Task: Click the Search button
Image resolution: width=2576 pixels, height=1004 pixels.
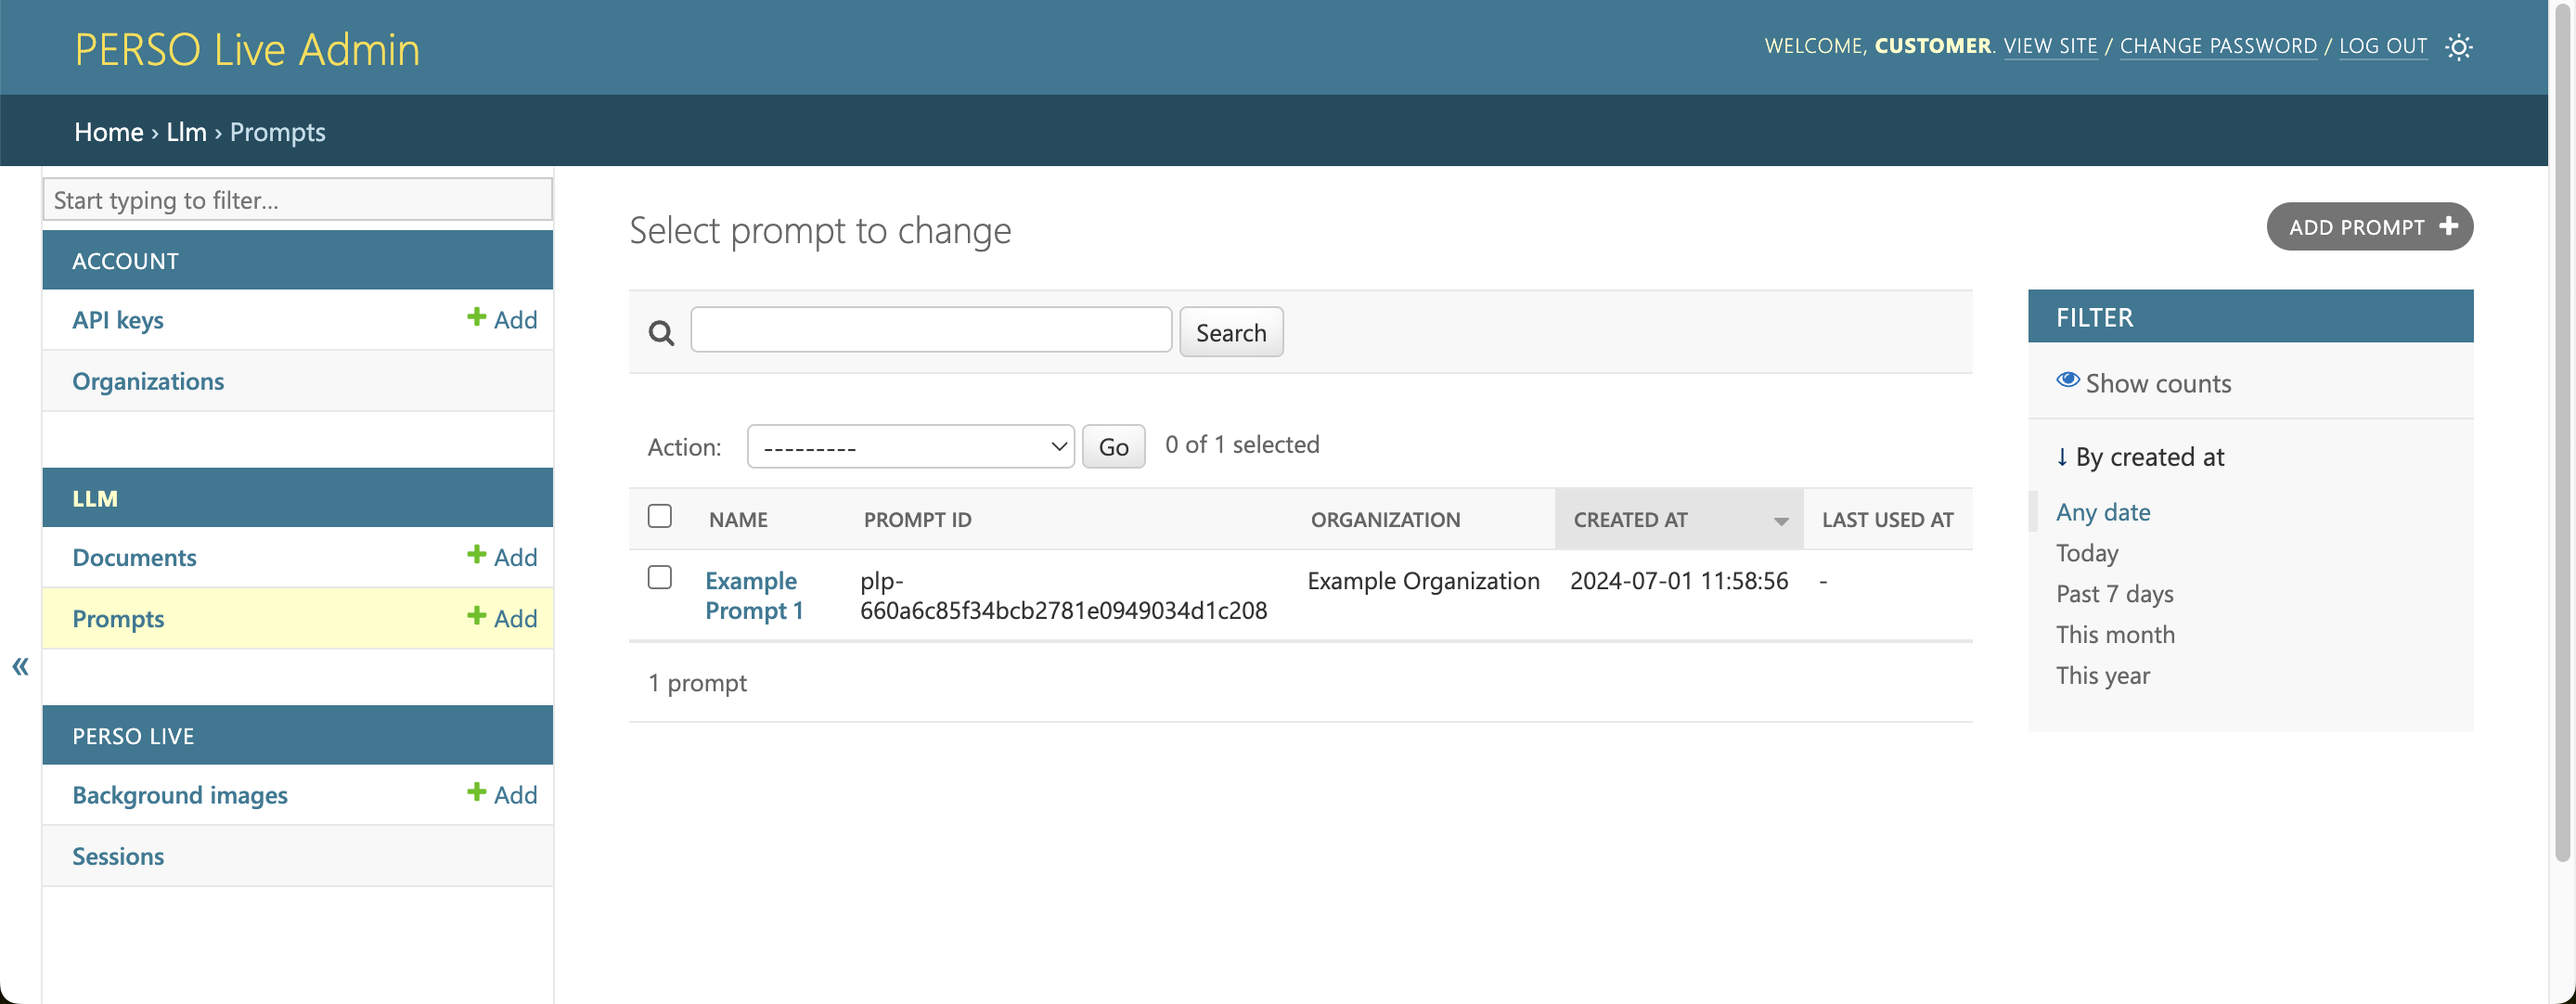Action: coord(1230,332)
